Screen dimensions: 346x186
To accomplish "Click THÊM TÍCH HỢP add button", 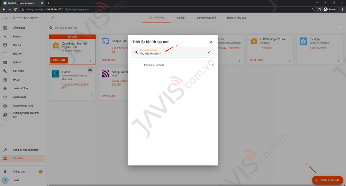I will click(x=327, y=180).
